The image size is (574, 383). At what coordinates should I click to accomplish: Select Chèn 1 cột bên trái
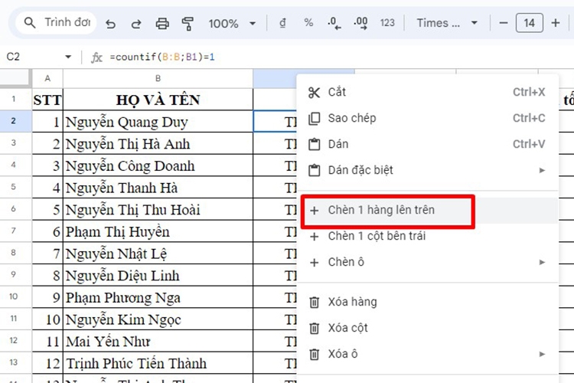427,237
